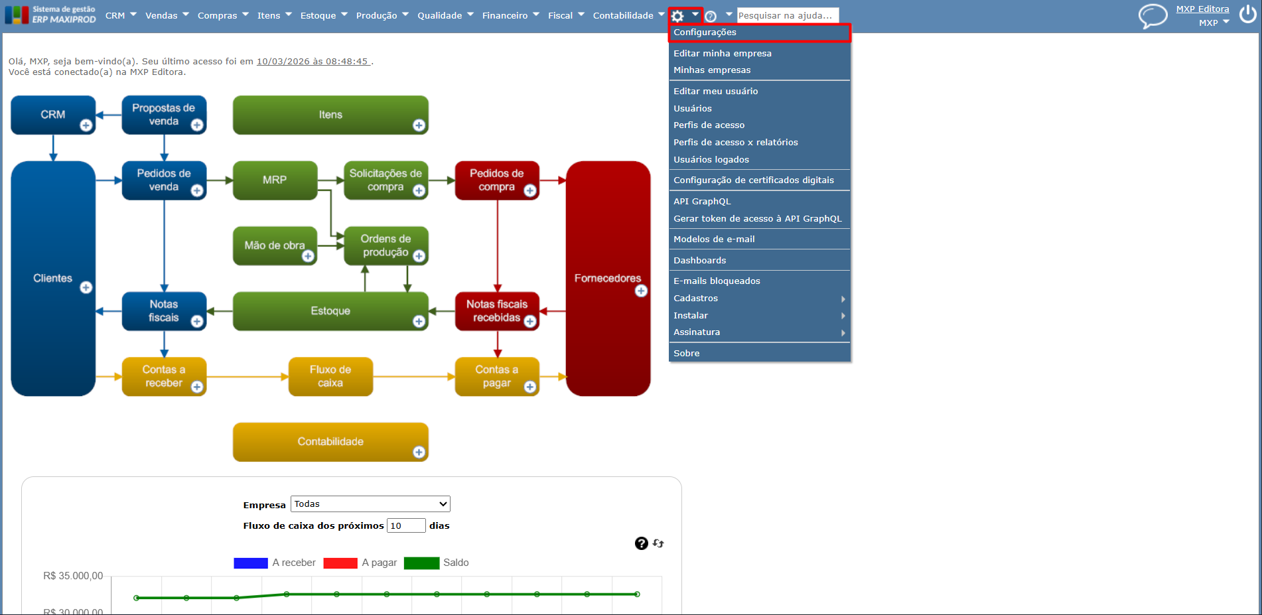Open Gerar token de acesso à API GraphQL

click(759, 219)
